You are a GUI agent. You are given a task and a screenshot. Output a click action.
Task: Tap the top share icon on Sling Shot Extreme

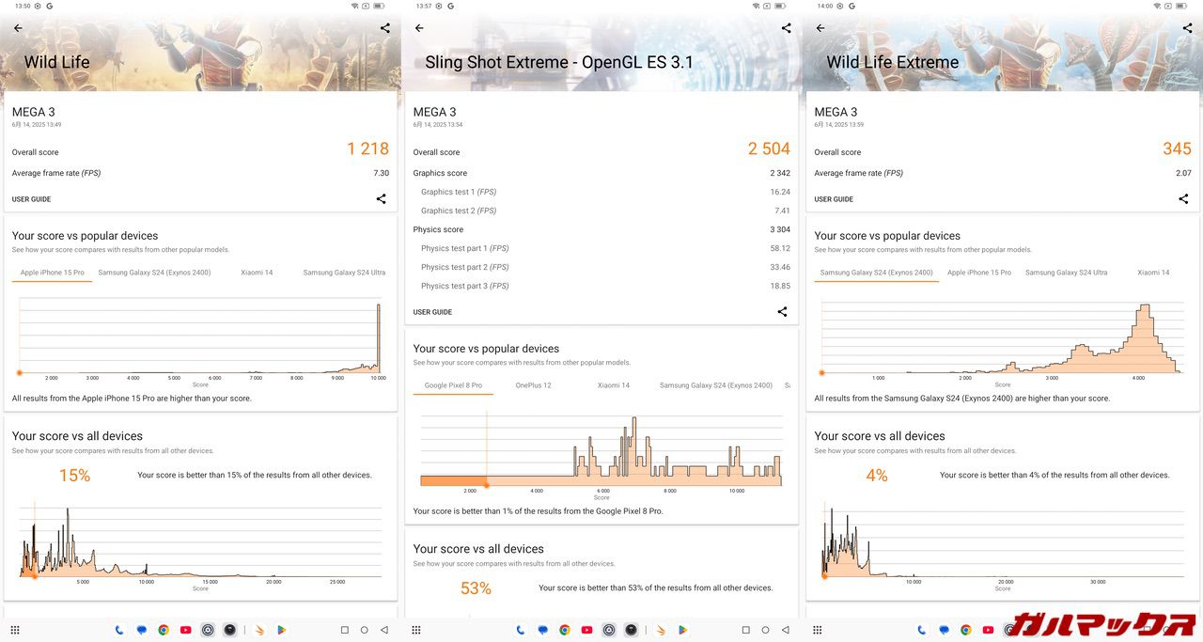pos(786,28)
